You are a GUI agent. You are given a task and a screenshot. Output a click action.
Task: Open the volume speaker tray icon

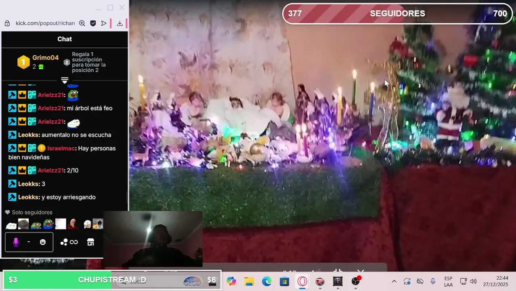click(473, 281)
